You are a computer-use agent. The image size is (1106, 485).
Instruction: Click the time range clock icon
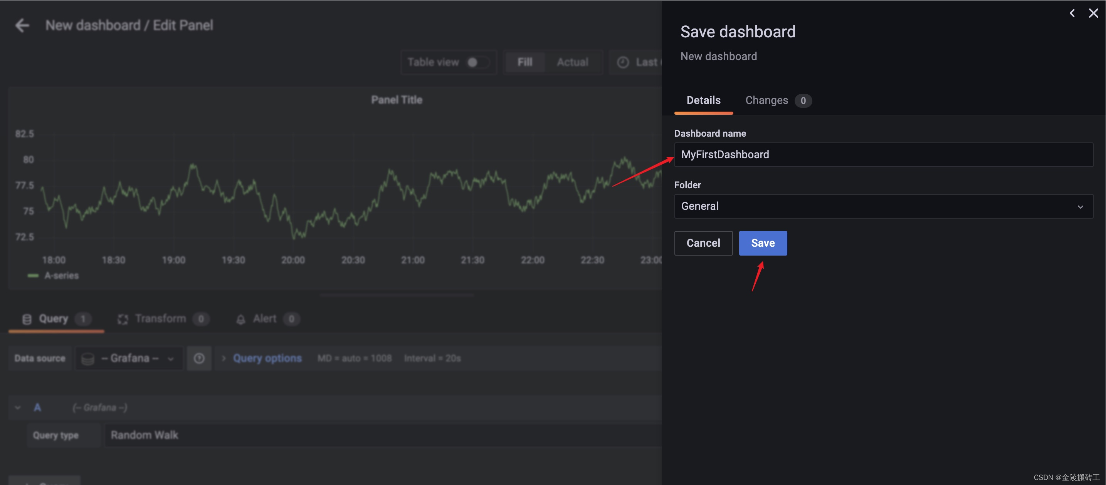click(622, 63)
